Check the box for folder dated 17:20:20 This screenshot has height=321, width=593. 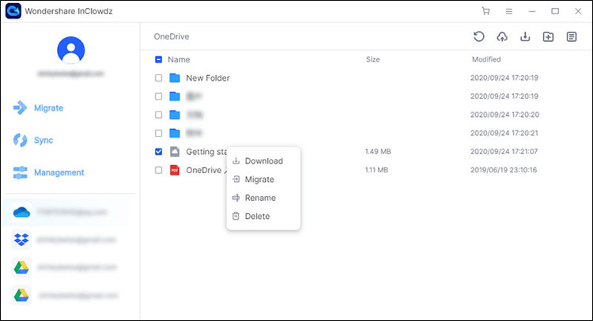tap(158, 115)
